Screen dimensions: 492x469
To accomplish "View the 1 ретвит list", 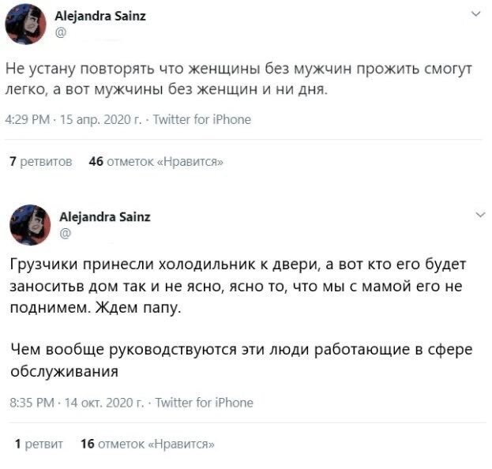I will point(39,444).
